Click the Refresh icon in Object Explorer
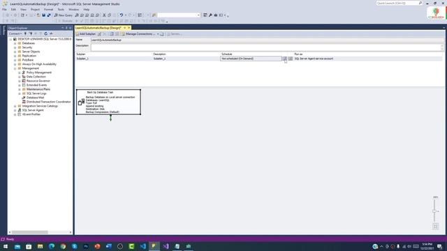This screenshot has width=447, height=251. point(45,33)
